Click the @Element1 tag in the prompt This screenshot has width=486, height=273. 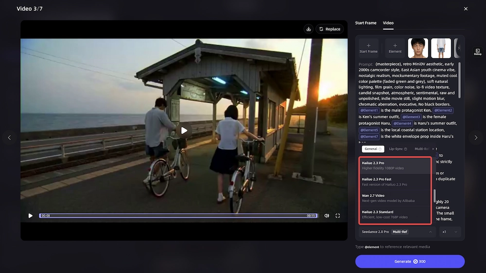(369, 111)
